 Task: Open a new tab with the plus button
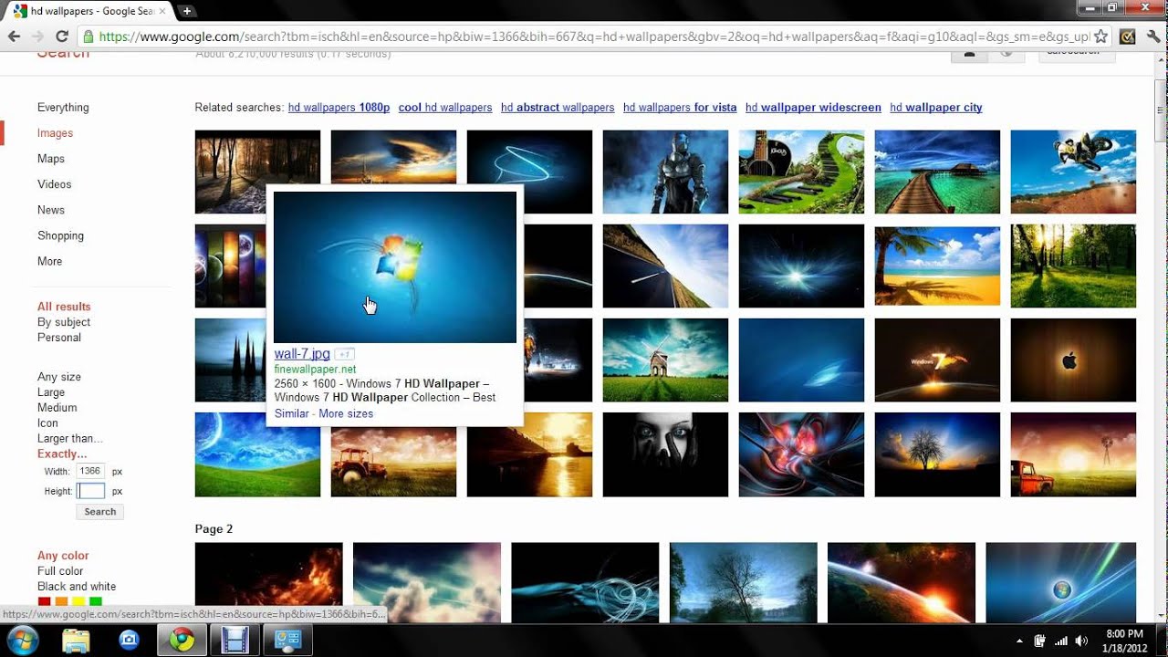(186, 11)
